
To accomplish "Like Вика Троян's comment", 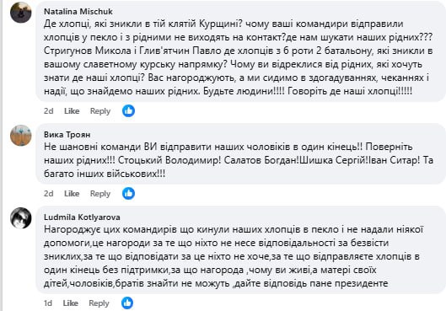I will click(72, 194).
